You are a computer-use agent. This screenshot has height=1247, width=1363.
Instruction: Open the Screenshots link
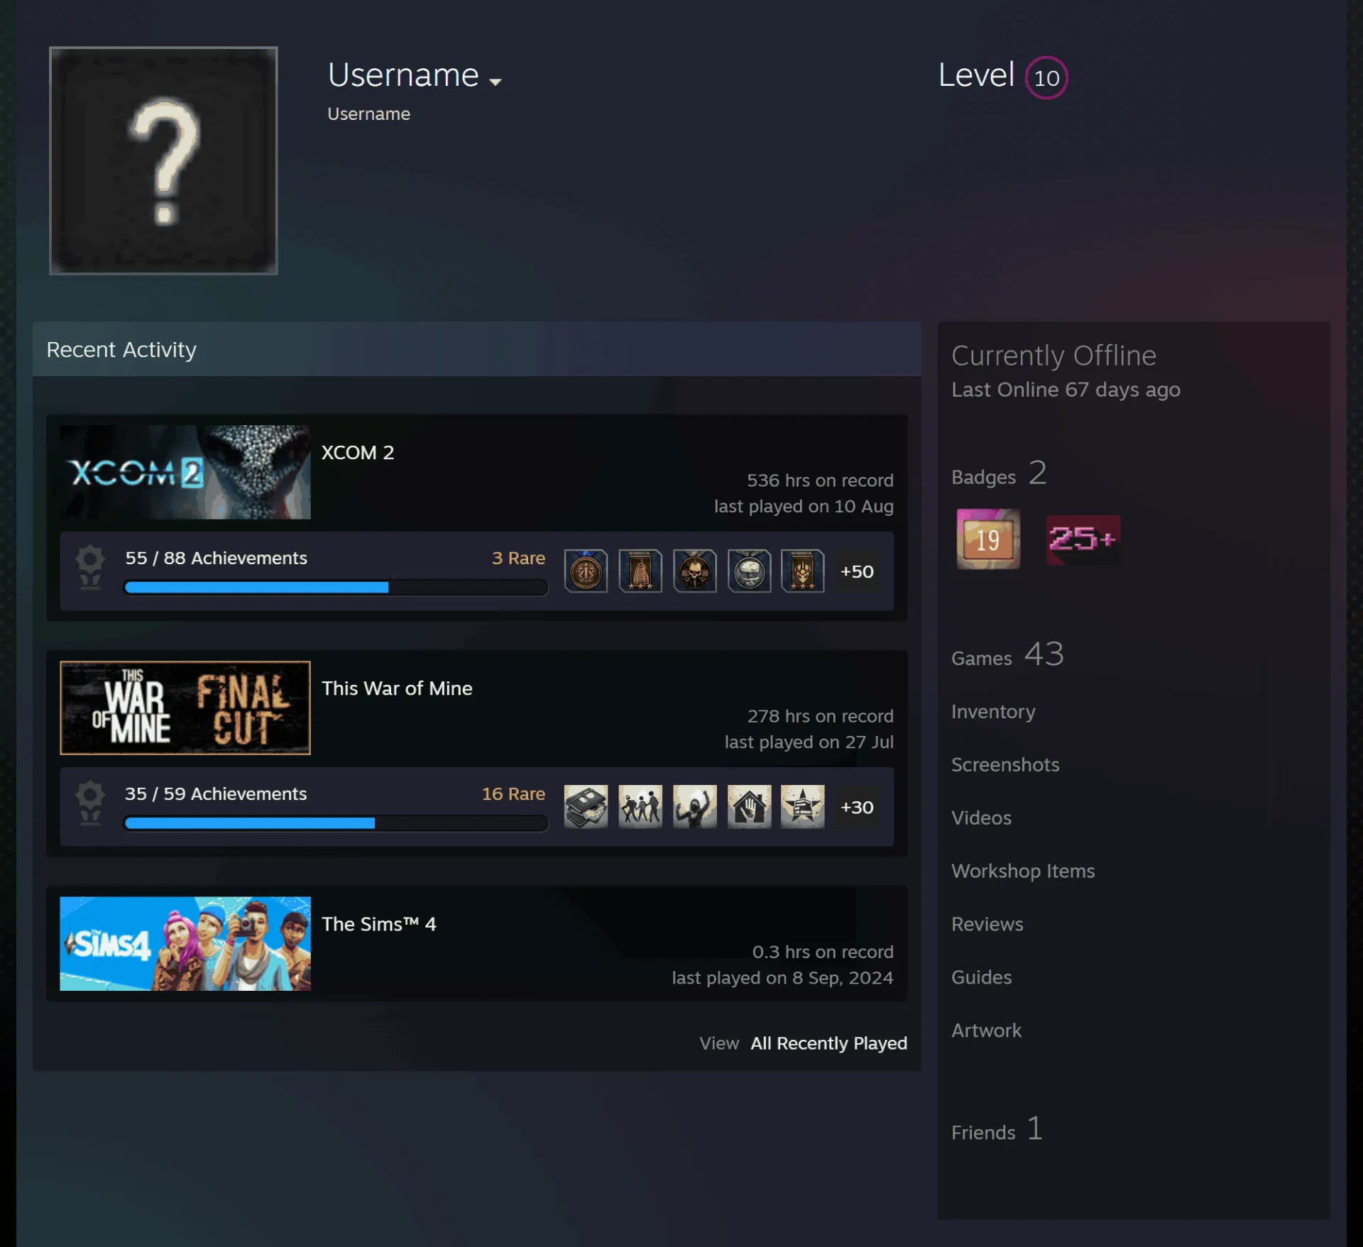tap(1005, 764)
